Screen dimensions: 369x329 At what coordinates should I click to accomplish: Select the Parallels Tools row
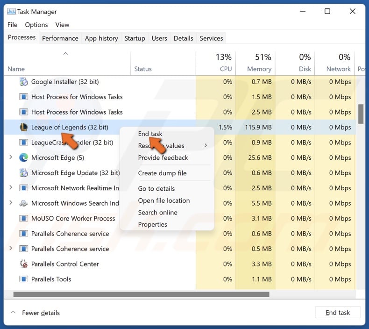click(180, 279)
